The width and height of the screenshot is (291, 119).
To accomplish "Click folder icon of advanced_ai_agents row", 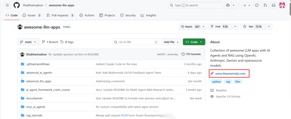I will click(x=23, y=73).
